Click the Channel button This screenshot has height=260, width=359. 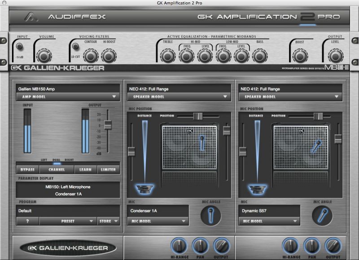[x=57, y=170]
